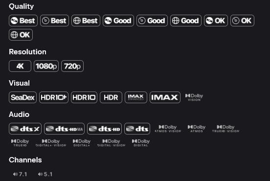Toggle the 720p resolution filter
The height and width of the screenshot is (181, 270).
(72, 66)
